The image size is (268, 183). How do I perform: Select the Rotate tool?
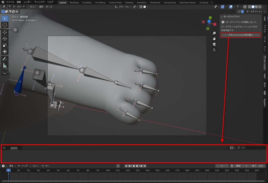click(x=5, y=39)
